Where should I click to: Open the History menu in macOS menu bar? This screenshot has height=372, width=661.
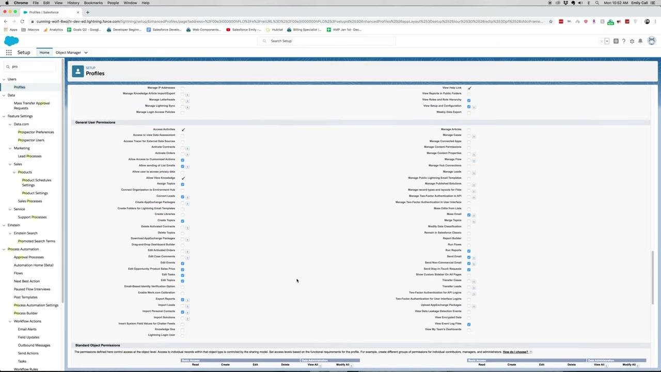(73, 3)
